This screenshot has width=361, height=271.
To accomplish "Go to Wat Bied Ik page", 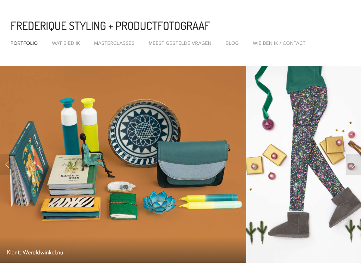I will (x=66, y=43).
